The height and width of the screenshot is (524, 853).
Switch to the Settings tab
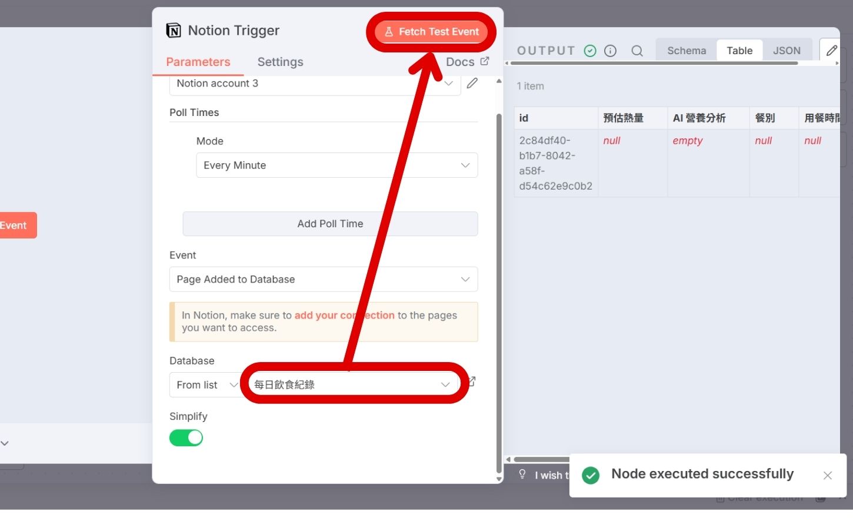click(280, 62)
